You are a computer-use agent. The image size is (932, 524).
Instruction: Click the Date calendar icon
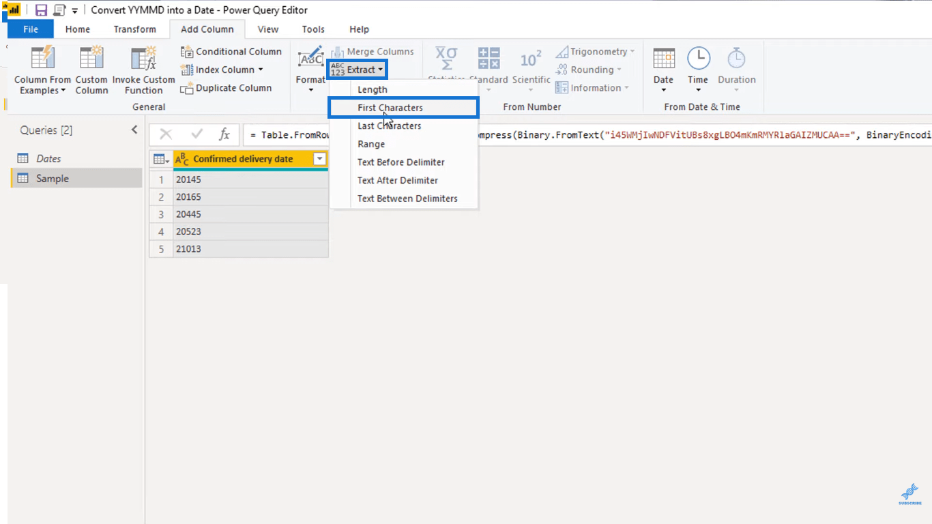click(664, 59)
